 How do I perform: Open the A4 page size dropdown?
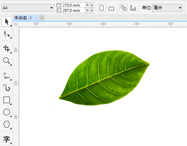(28, 8)
